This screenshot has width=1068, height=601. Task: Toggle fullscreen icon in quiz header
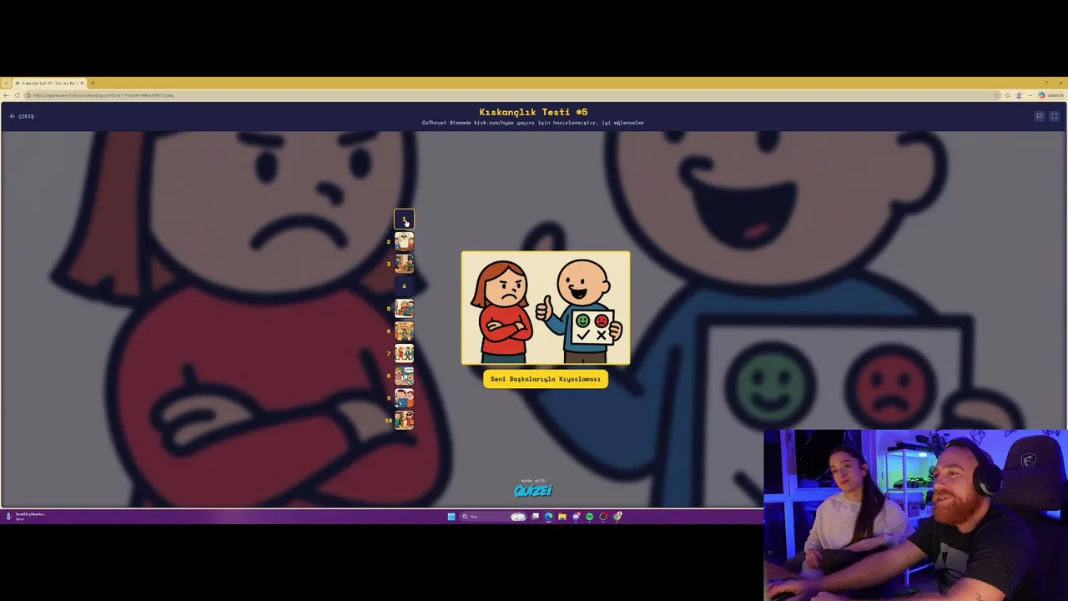point(1054,116)
